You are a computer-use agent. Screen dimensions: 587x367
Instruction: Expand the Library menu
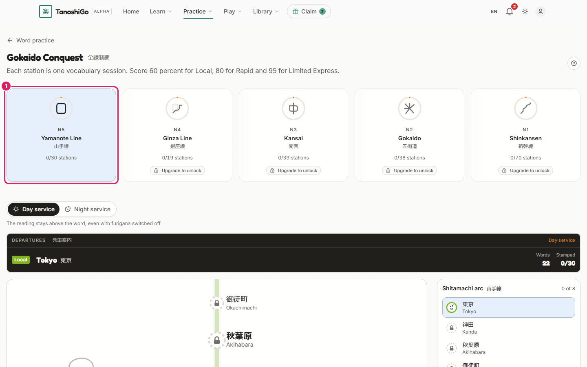[266, 11]
